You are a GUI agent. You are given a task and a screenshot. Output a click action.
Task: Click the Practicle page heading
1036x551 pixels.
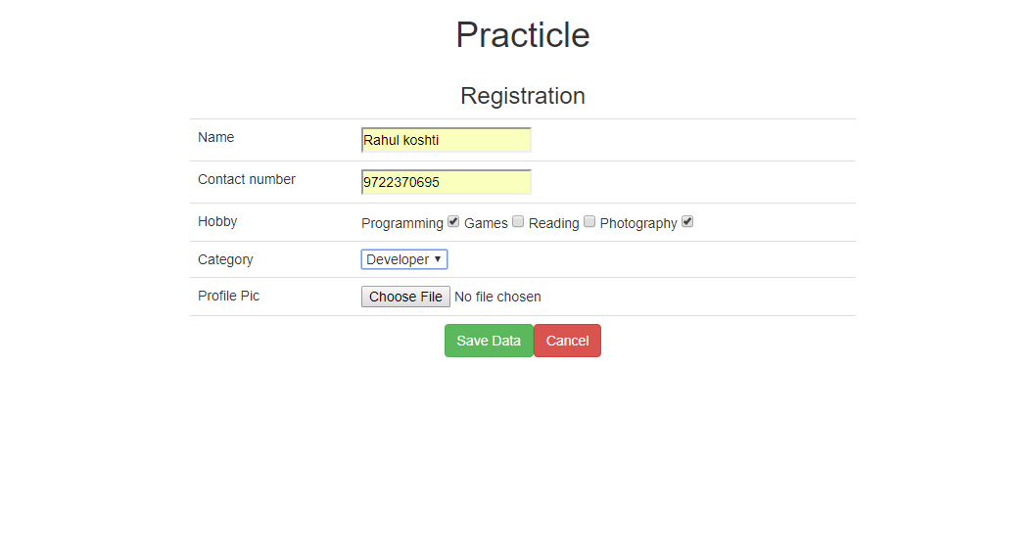click(x=523, y=35)
